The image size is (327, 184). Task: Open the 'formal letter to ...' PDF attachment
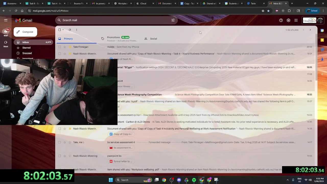pyautogui.click(x=121, y=161)
